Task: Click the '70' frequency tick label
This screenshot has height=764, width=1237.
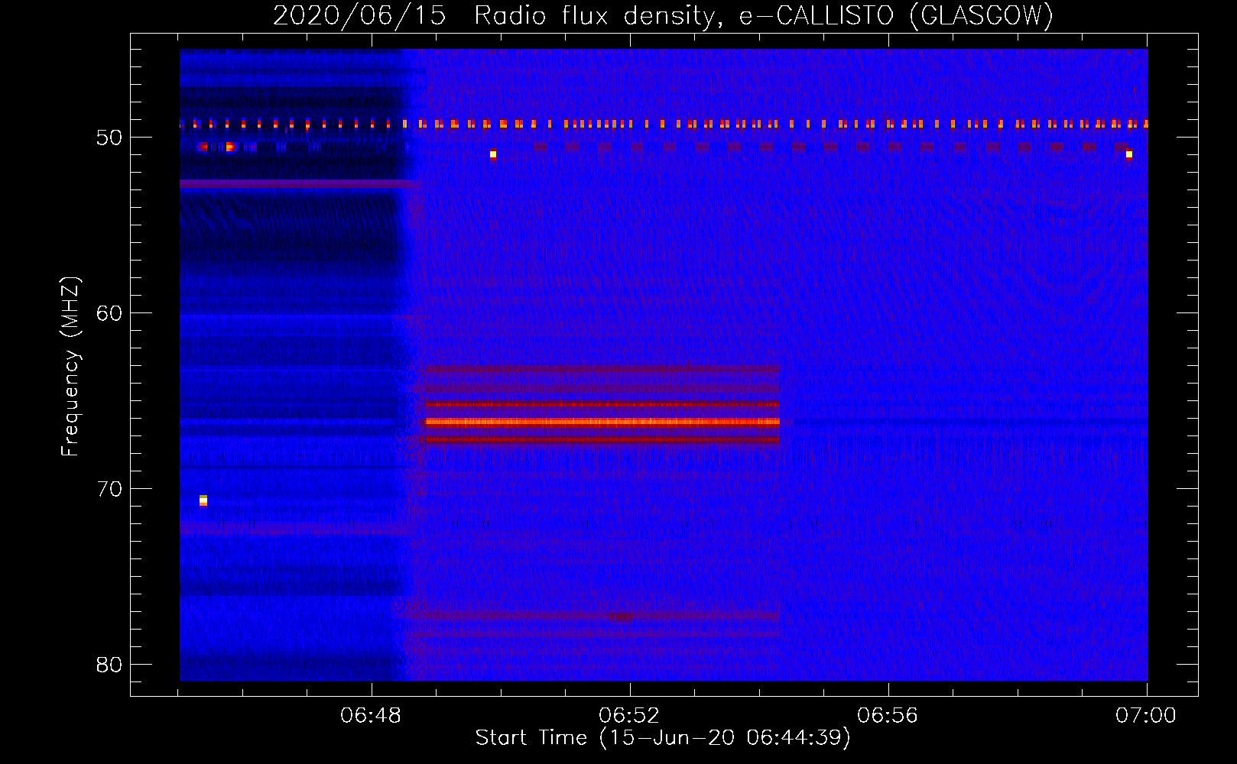Action: coord(109,489)
